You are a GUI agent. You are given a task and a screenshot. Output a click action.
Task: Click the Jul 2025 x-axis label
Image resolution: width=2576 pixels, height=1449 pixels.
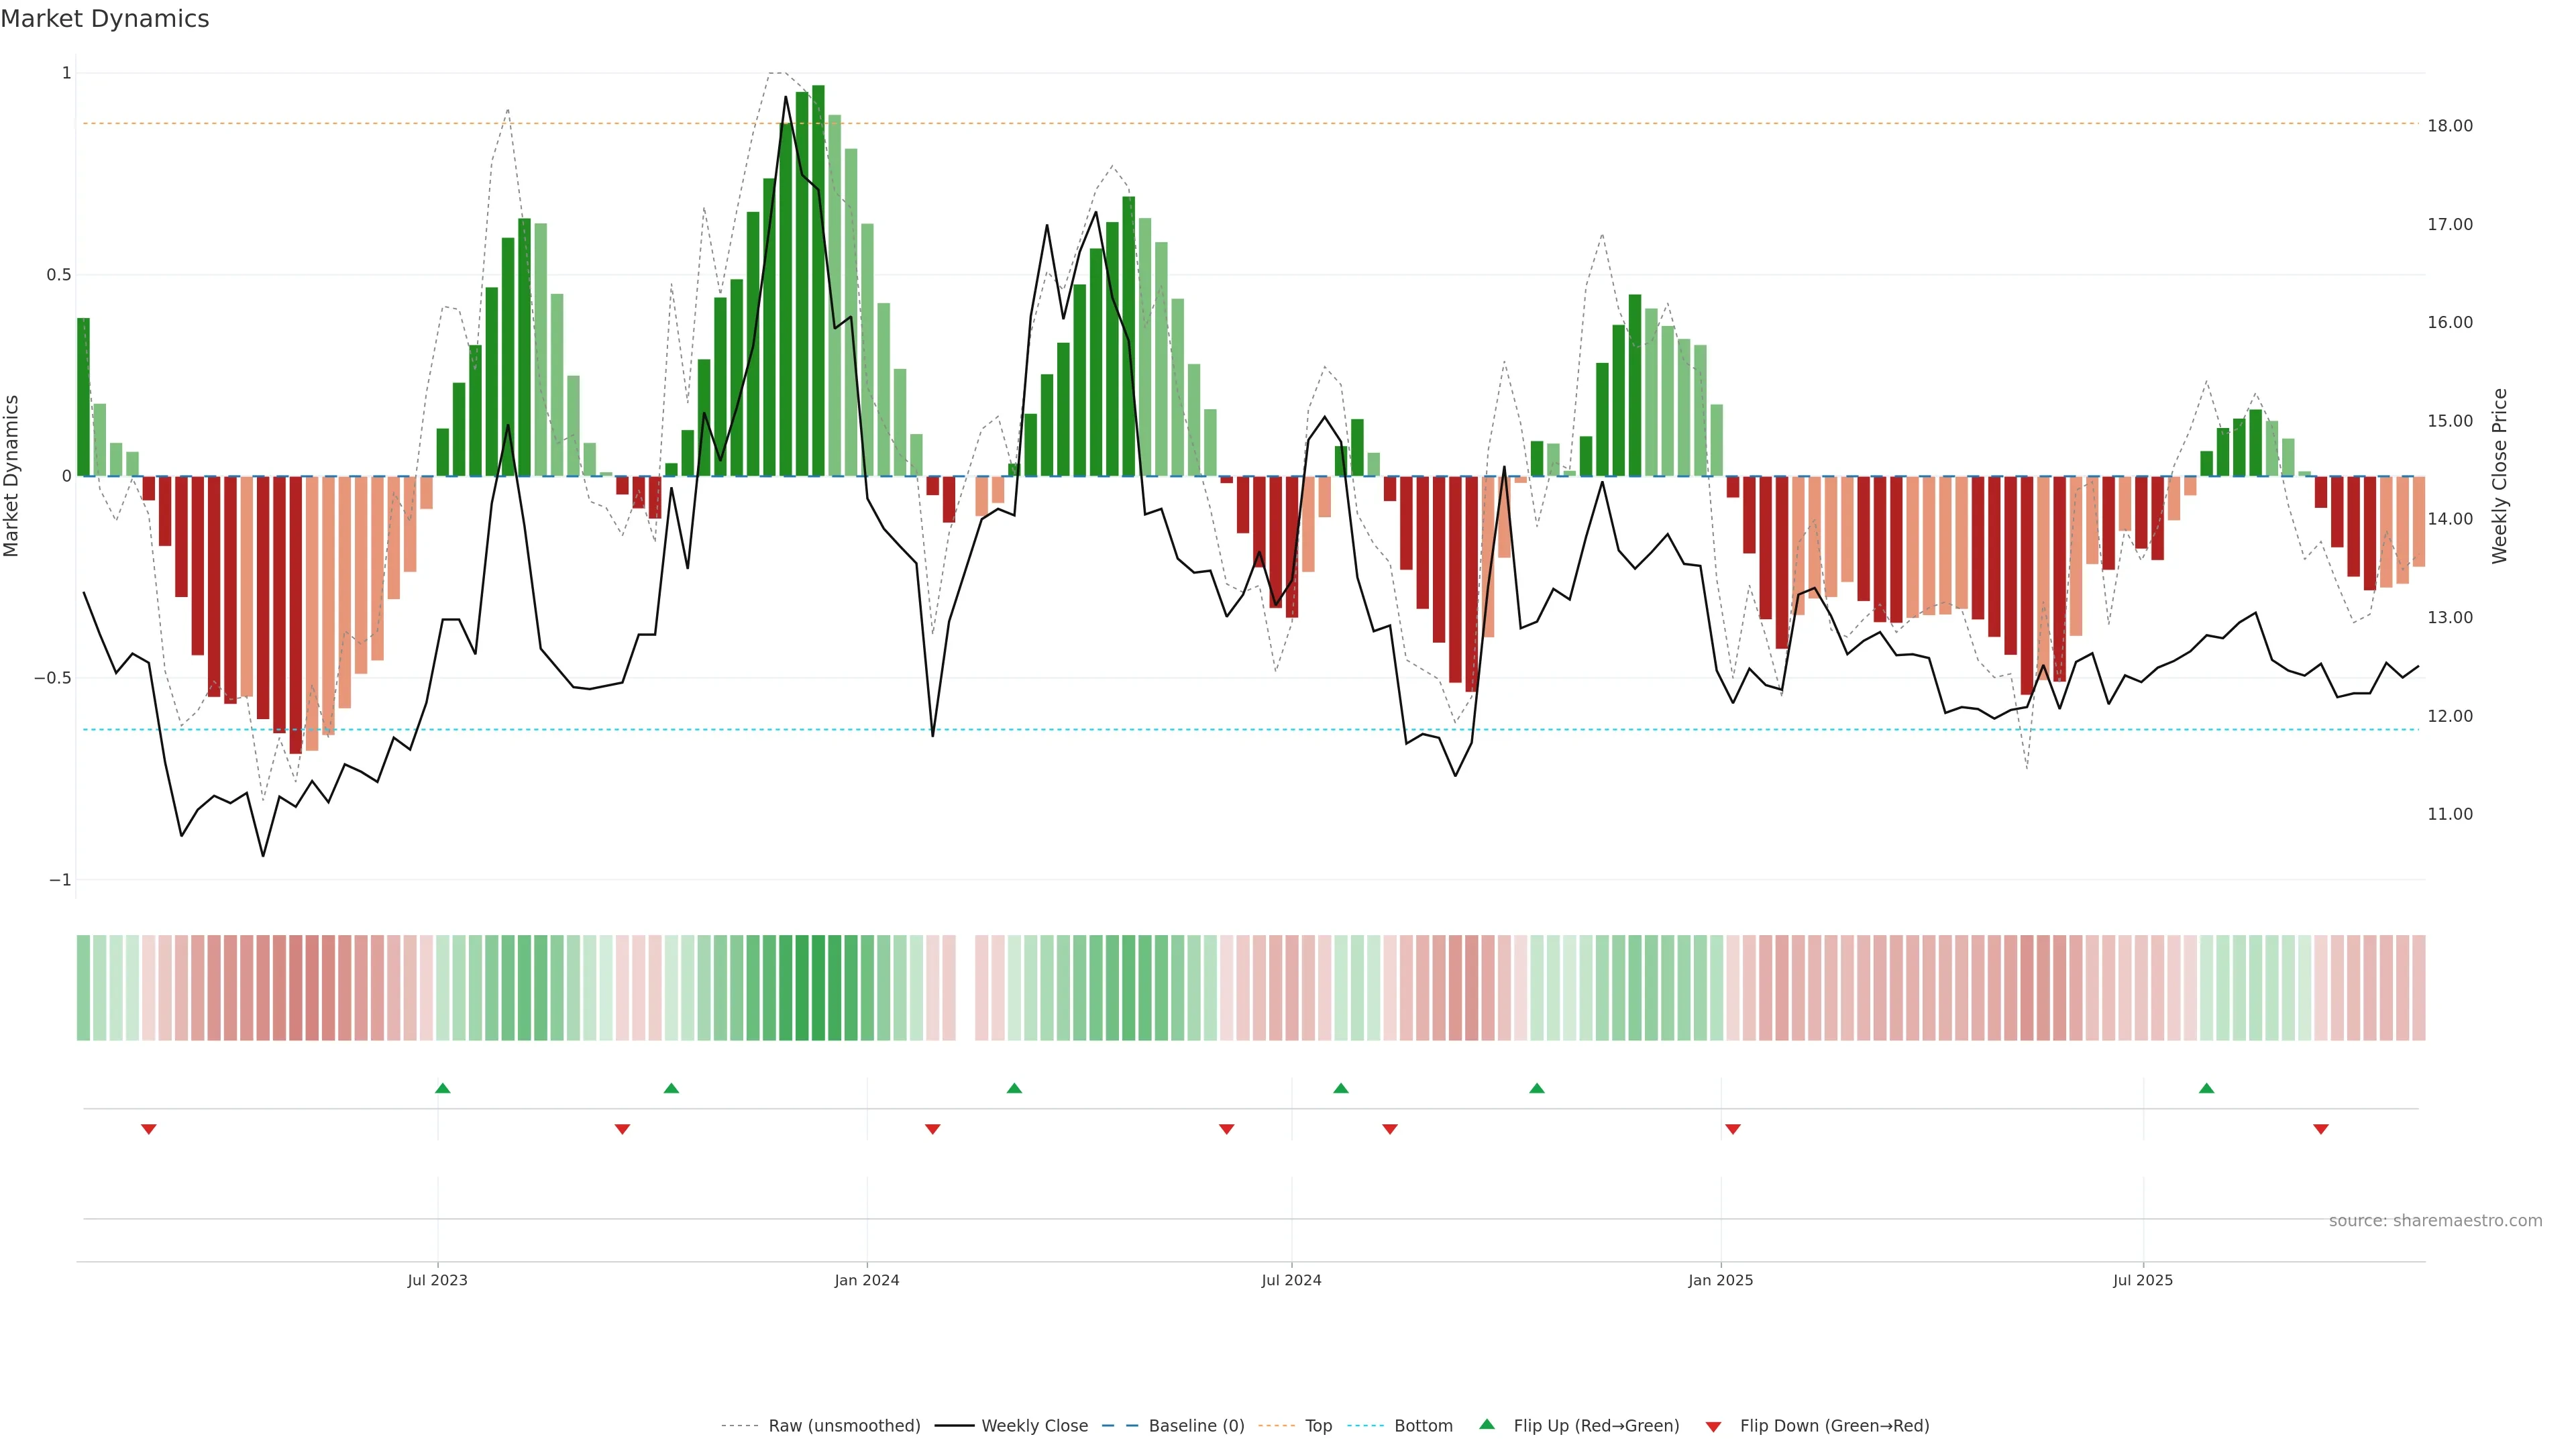(2143, 1280)
